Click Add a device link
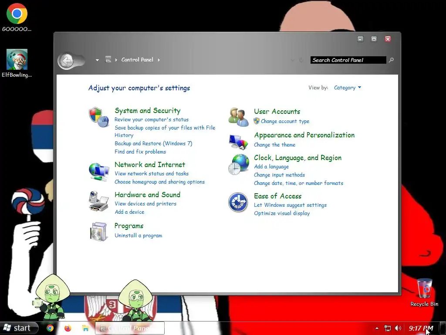446x335 pixels. (129, 212)
